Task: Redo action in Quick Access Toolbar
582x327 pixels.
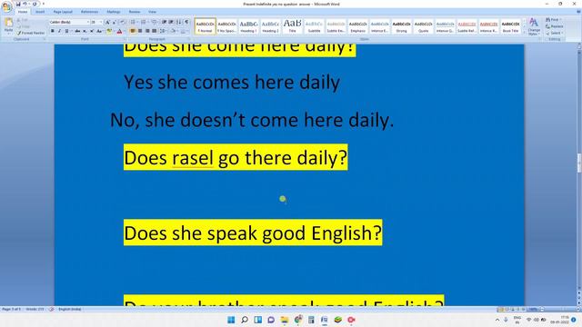Action: pyautogui.click(x=35, y=4)
